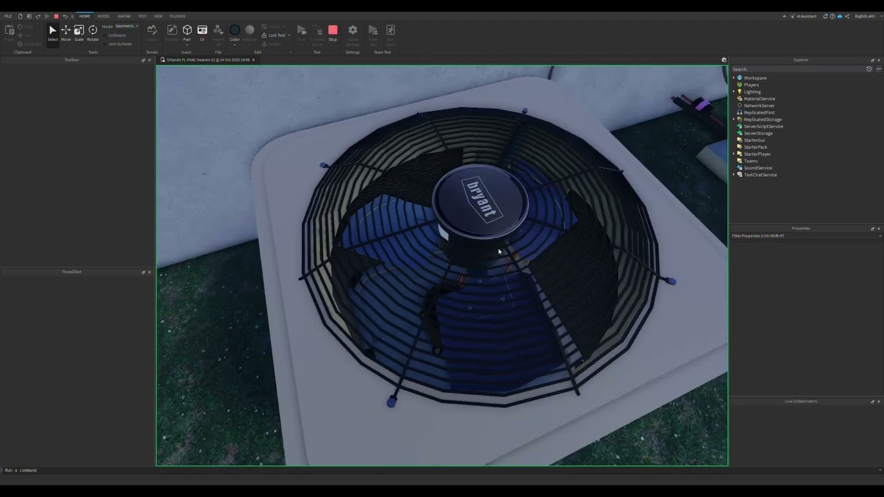Click the red stop icon in quick access bar
This screenshot has height=497, width=884.
pos(56,16)
